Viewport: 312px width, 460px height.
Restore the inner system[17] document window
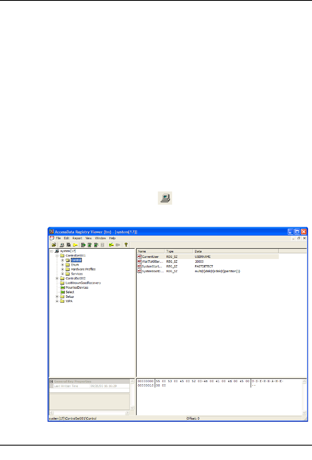tap(299, 238)
